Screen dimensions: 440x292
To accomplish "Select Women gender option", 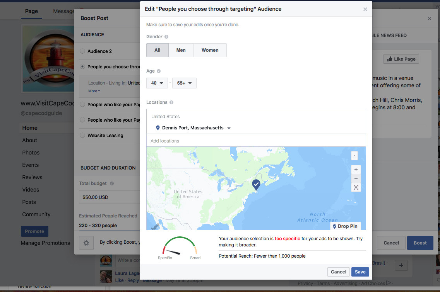I will click(210, 50).
